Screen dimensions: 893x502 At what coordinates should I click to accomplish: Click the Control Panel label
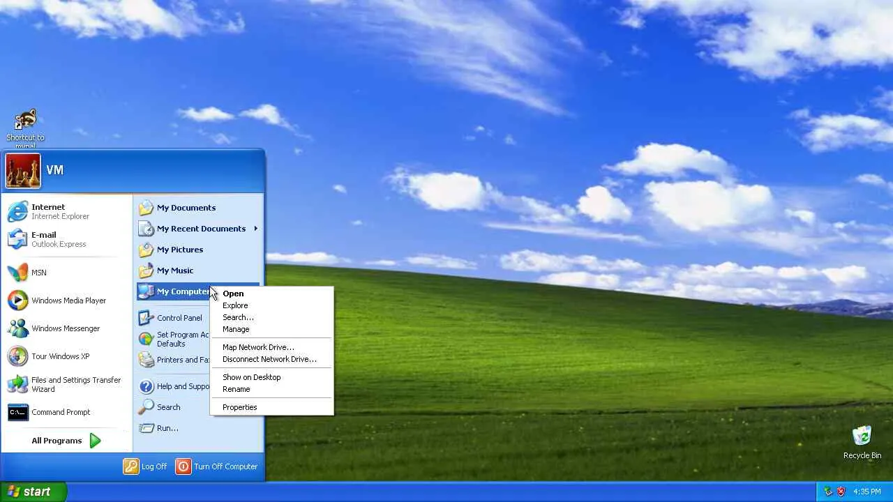179,318
